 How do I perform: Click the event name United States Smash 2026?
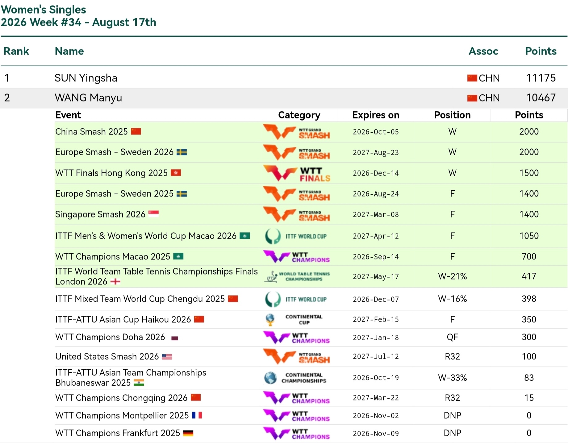tap(107, 357)
